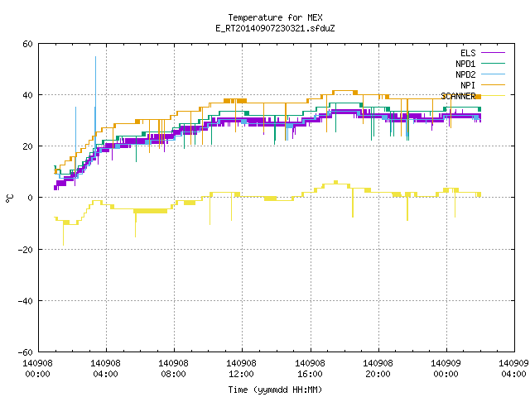The width and height of the screenshot is (530, 397).
Task: Click the NPD2 legend label
Action: coord(465,74)
